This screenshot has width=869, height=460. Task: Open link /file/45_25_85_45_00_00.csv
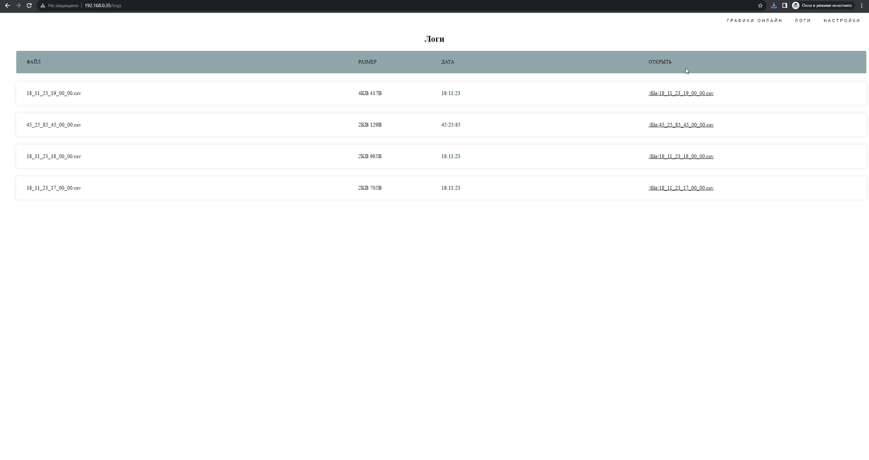(x=681, y=125)
